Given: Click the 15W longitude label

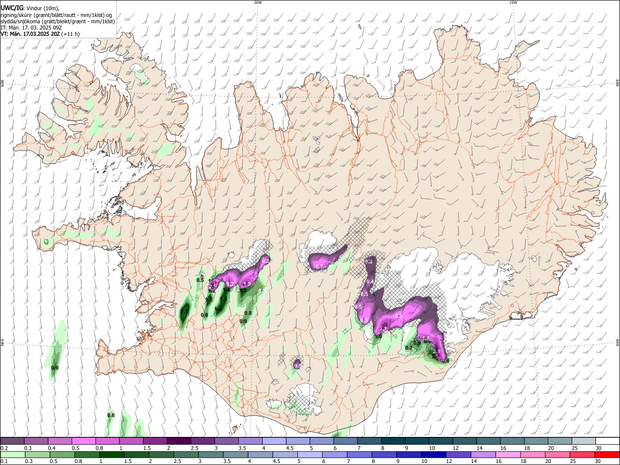Looking at the screenshot, I should click(513, 2).
